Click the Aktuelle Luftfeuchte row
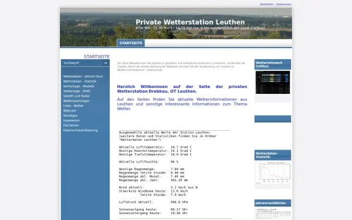Viewport: 352px width, 220px height. [x=148, y=162]
